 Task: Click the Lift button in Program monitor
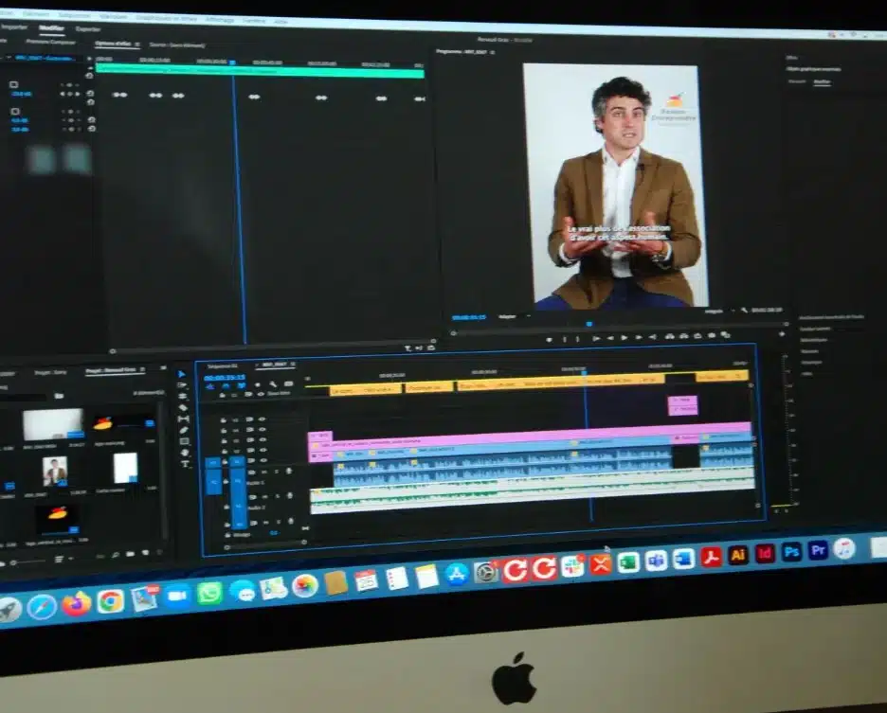pos(670,336)
